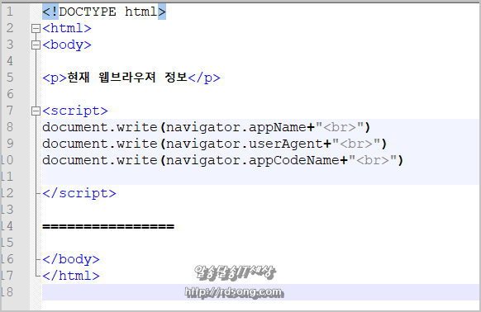Click line number 9 in the margin

tap(10, 144)
